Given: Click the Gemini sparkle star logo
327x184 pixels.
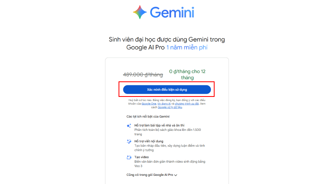Looking at the screenshot, I should point(140,12).
